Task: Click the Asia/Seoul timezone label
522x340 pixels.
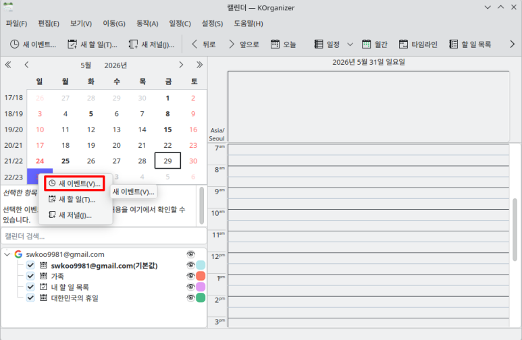Action: pos(217,134)
